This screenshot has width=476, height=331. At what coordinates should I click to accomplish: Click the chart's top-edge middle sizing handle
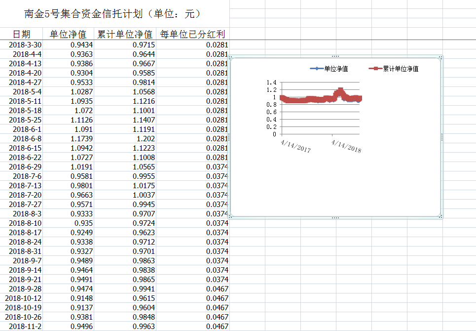click(335, 56)
